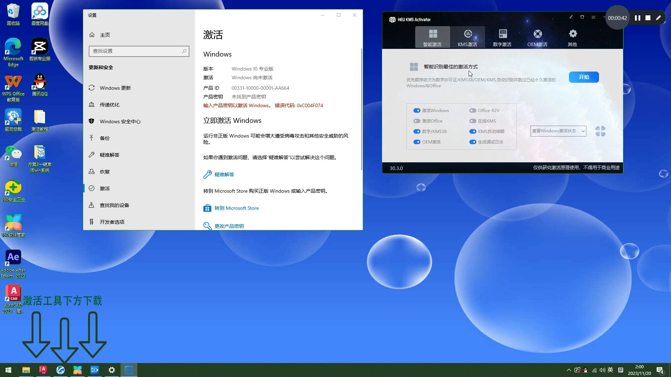This screenshot has width=671, height=377.
Task: Switch to the 数字激活 tab
Action: (502, 37)
